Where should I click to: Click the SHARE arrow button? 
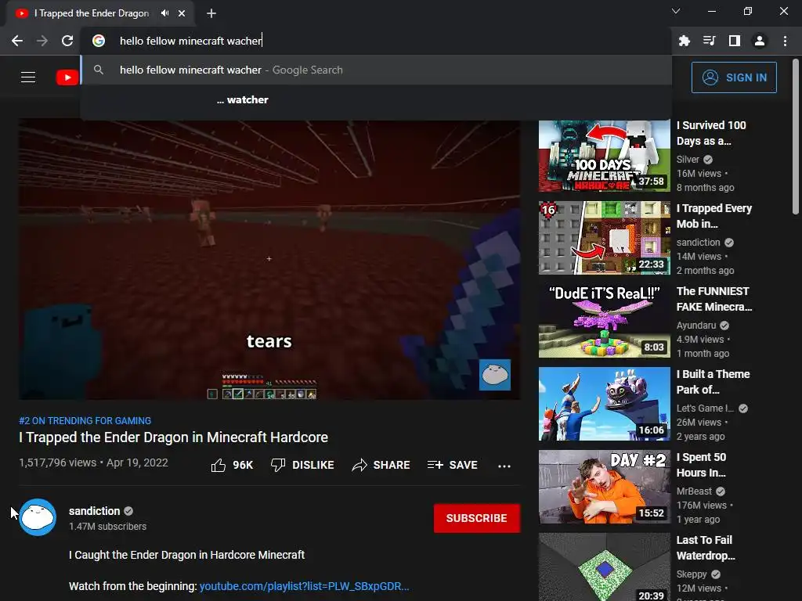pos(381,465)
